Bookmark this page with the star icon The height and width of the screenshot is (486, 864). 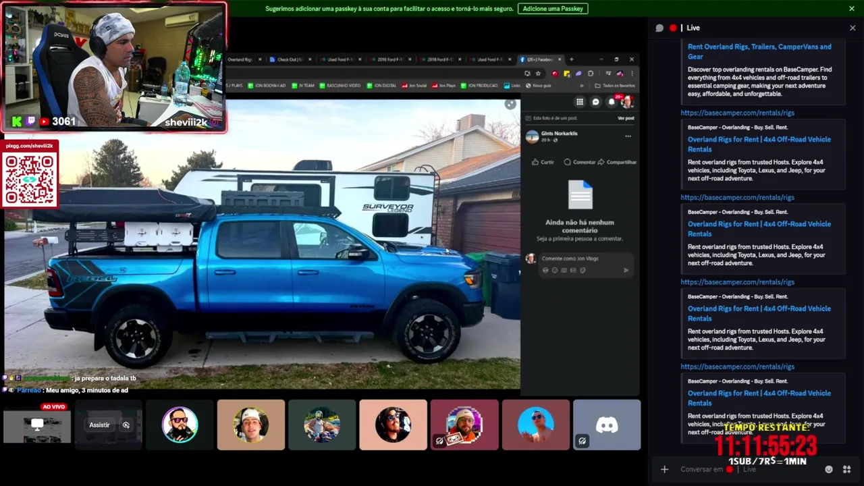(538, 74)
